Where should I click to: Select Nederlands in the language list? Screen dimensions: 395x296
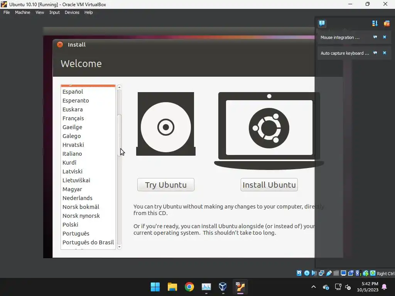(88, 198)
